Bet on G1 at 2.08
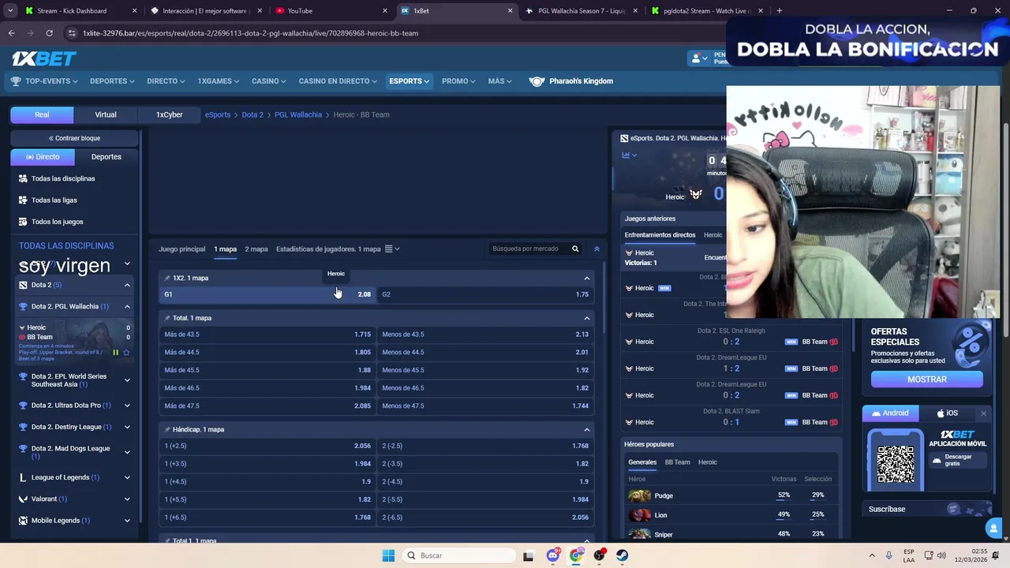Viewport: 1010px width, 568px height. (x=267, y=294)
